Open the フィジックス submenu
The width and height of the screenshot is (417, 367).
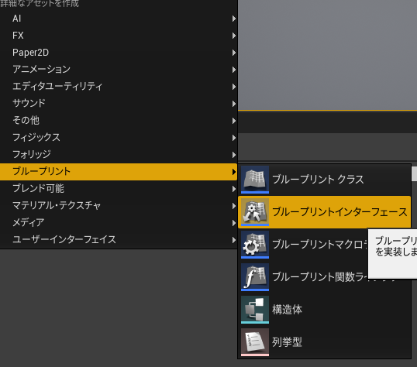click(119, 138)
